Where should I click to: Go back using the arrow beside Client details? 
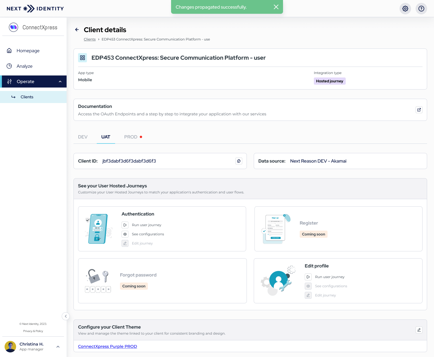(x=77, y=30)
